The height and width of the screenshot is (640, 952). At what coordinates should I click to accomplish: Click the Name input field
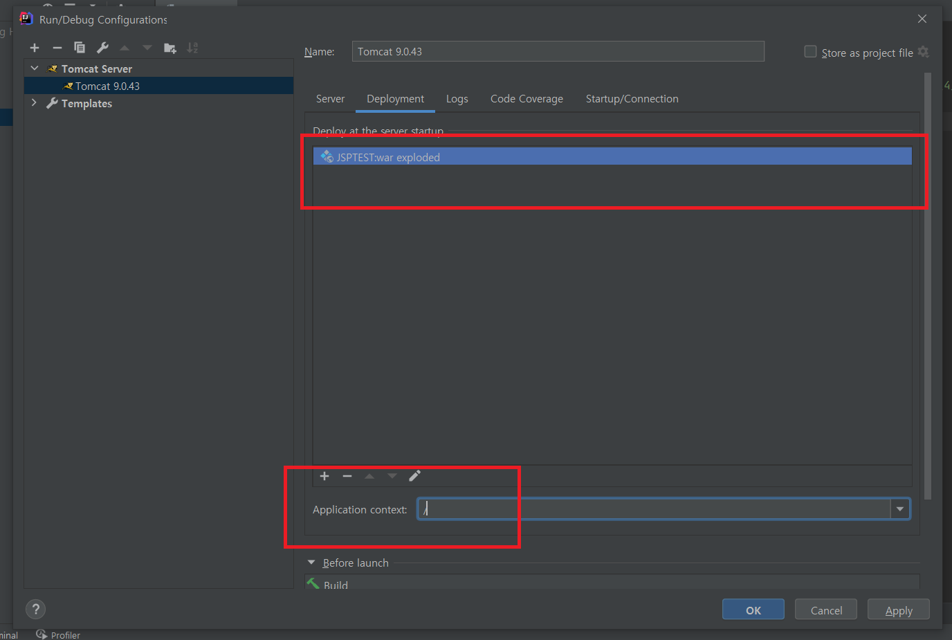tap(558, 51)
